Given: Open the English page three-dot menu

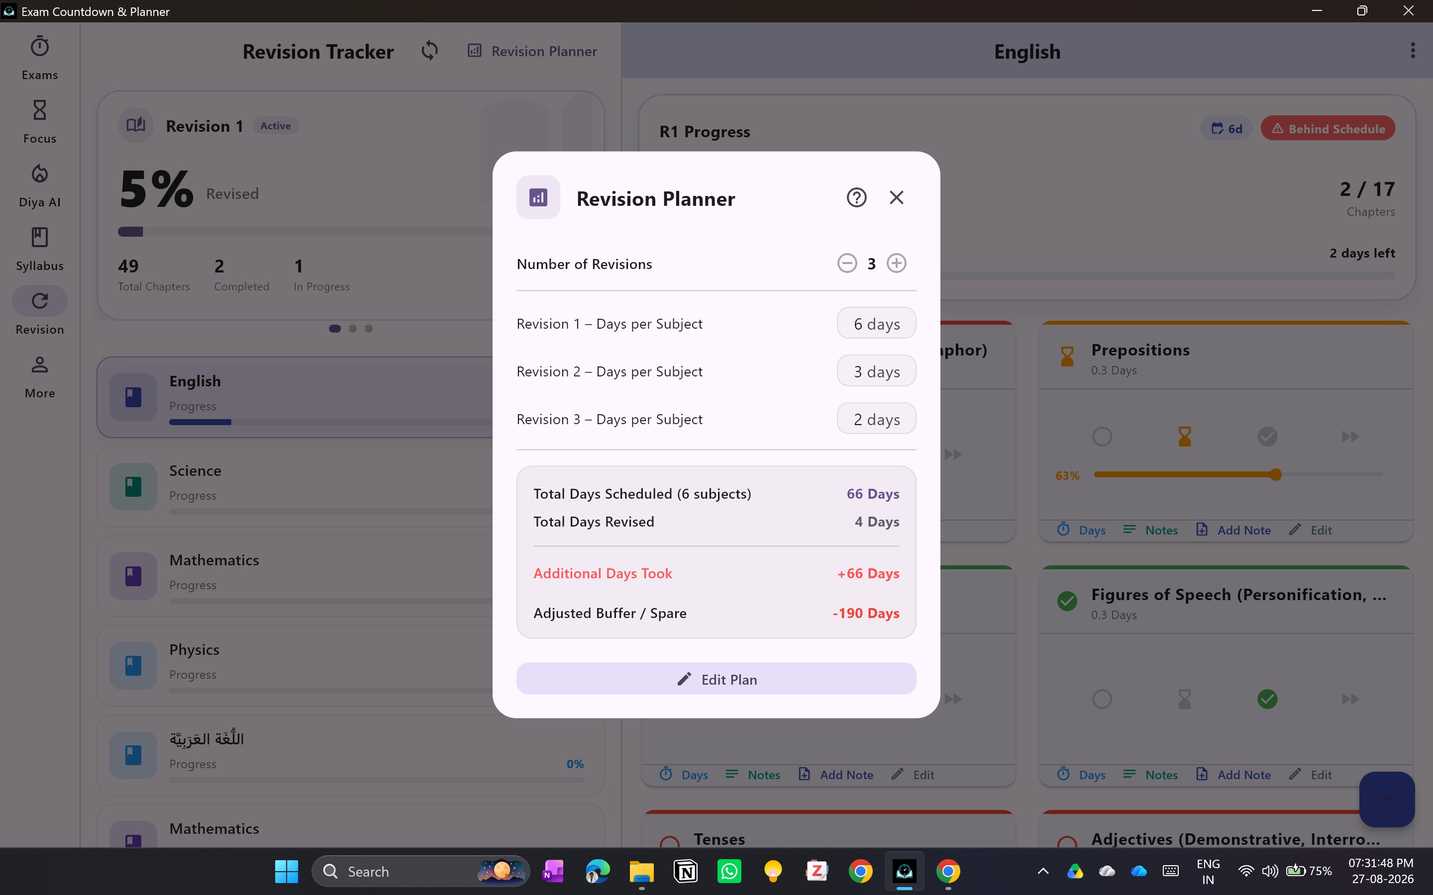Looking at the screenshot, I should [x=1413, y=51].
